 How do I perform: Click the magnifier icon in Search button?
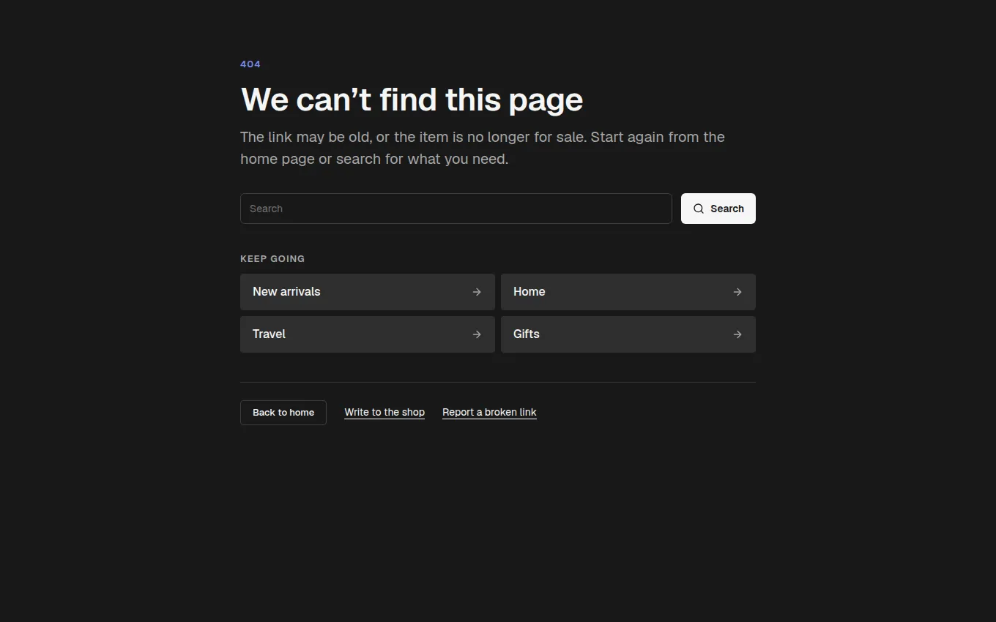pyautogui.click(x=699, y=209)
